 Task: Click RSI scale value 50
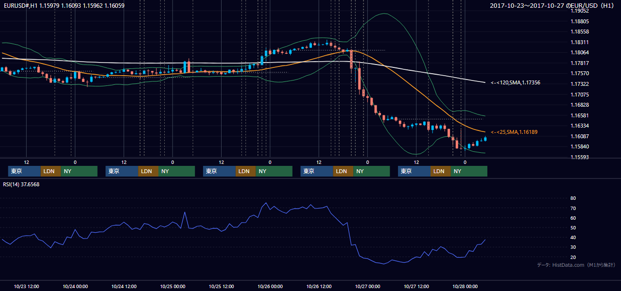click(x=573, y=227)
